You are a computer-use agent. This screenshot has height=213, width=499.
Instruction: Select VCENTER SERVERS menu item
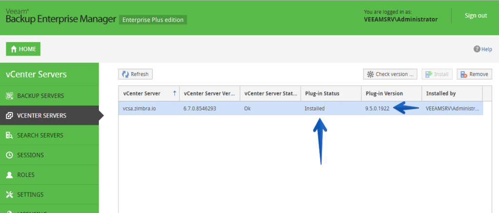pos(49,115)
